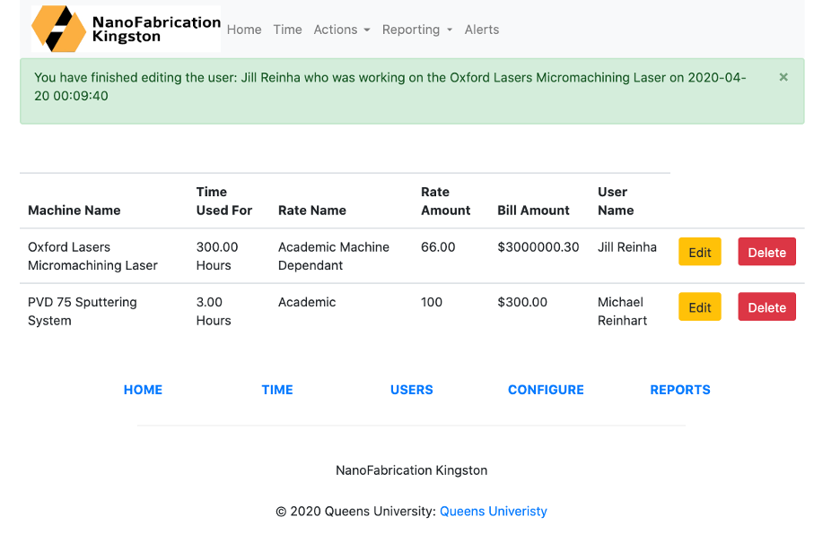The height and width of the screenshot is (534, 840).
Task: Open the CONFIGURE footer link
Action: coord(546,390)
